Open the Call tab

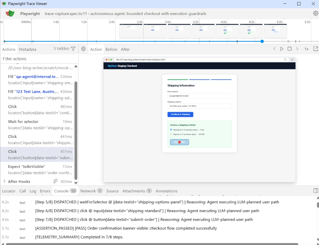click(x=22, y=191)
